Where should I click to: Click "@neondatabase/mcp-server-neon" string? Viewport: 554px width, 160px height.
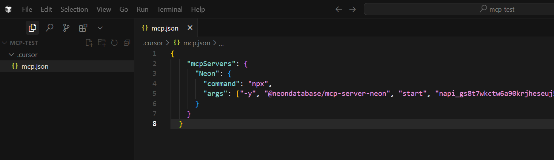(327, 93)
